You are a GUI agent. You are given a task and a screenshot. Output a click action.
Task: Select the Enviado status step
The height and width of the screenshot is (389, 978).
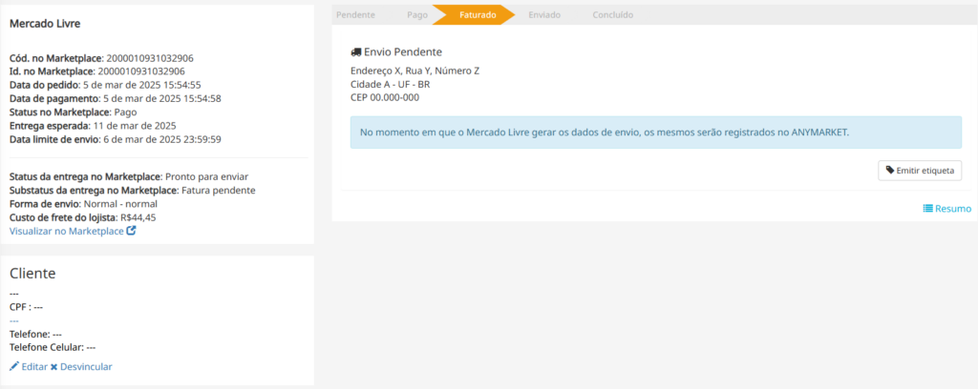pyautogui.click(x=544, y=15)
